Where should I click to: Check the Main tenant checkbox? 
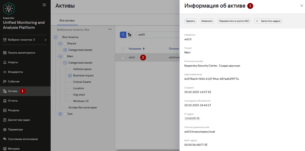(x=65, y=56)
